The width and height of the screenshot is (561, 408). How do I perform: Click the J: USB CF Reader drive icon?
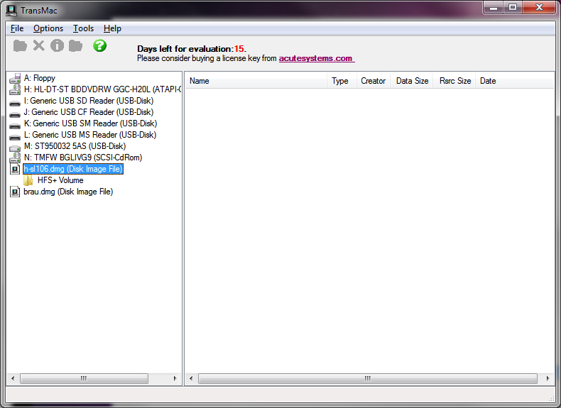[15, 114]
